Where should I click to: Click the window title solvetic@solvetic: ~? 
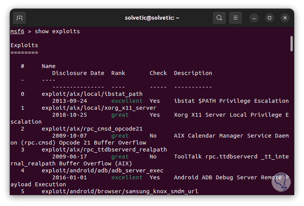152,18
